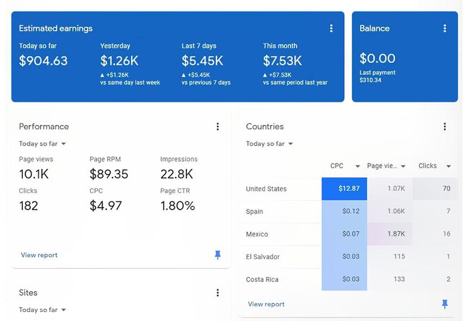Expand Performance 'Today so far' date dropdown

(42, 144)
